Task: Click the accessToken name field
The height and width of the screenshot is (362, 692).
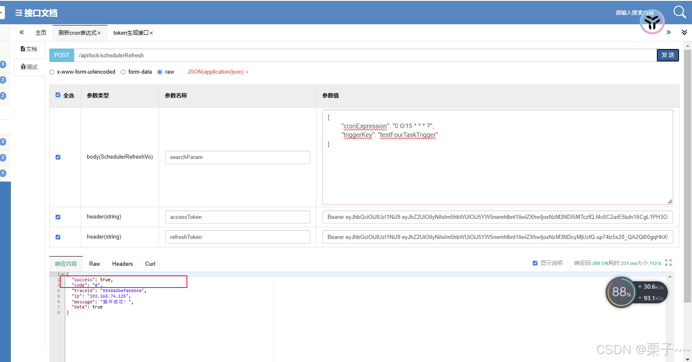Action: pyautogui.click(x=237, y=217)
